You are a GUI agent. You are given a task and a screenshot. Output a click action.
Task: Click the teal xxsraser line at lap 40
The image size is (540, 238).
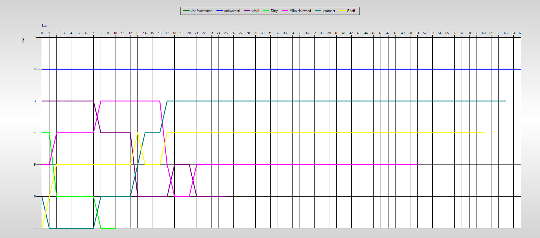click(x=336, y=101)
